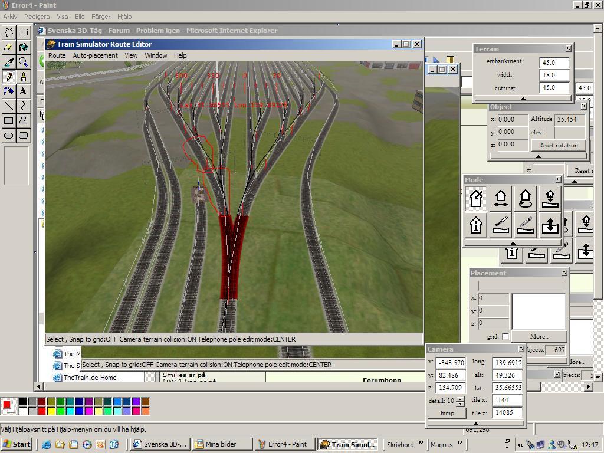Image resolution: width=604 pixels, height=453 pixels.
Task: Activate terrain pencil draw mode in Mode panel
Action: [526, 225]
